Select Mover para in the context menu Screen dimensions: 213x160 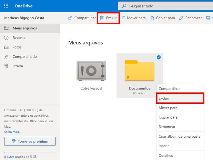(180, 108)
